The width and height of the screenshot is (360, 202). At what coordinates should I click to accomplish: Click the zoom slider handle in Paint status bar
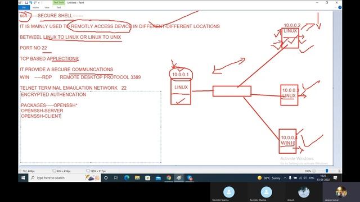pyautogui.click(x=327, y=171)
